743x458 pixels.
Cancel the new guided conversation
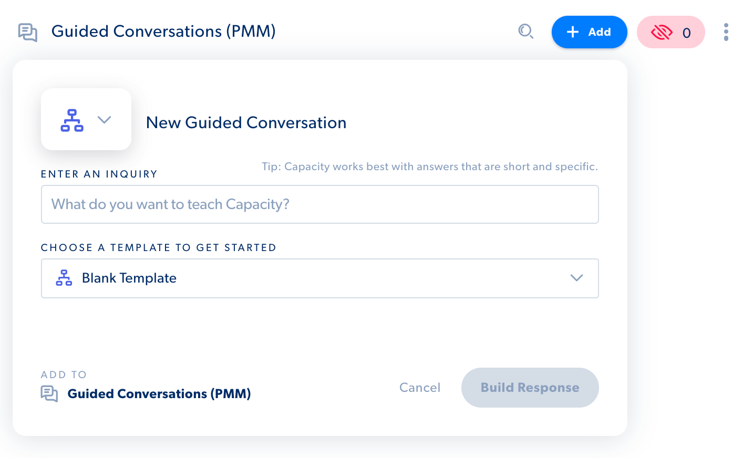[420, 388]
